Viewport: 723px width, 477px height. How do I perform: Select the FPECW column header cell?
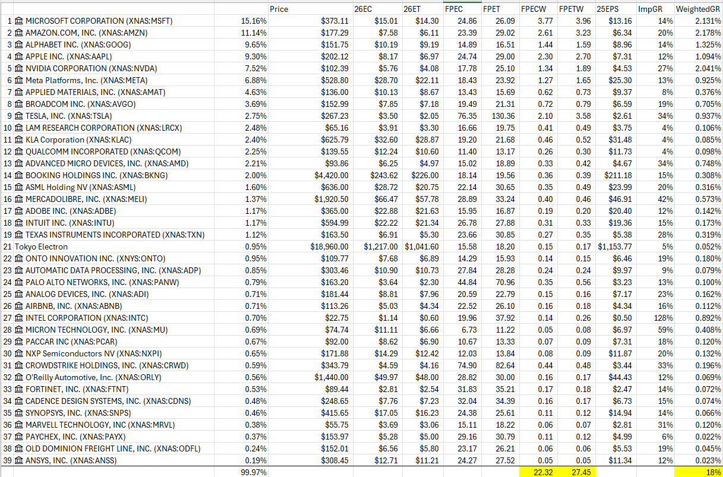pos(537,9)
